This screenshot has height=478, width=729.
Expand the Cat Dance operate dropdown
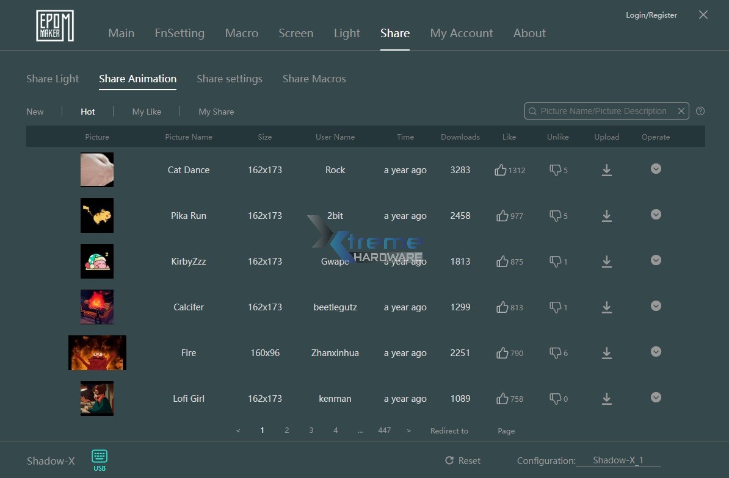click(656, 169)
